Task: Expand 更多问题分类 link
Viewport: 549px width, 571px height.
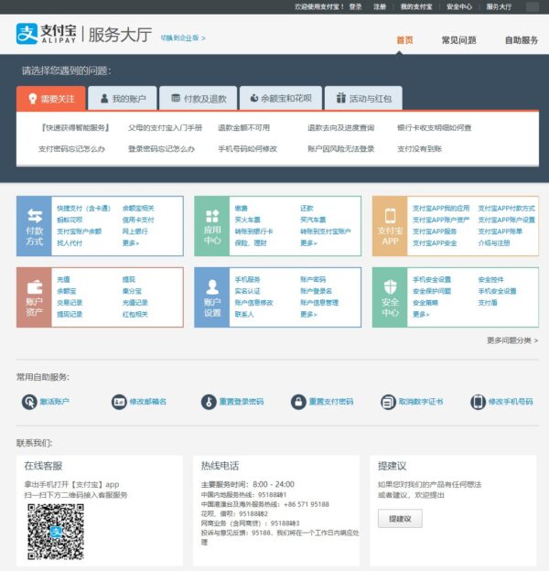Action: 512,340
